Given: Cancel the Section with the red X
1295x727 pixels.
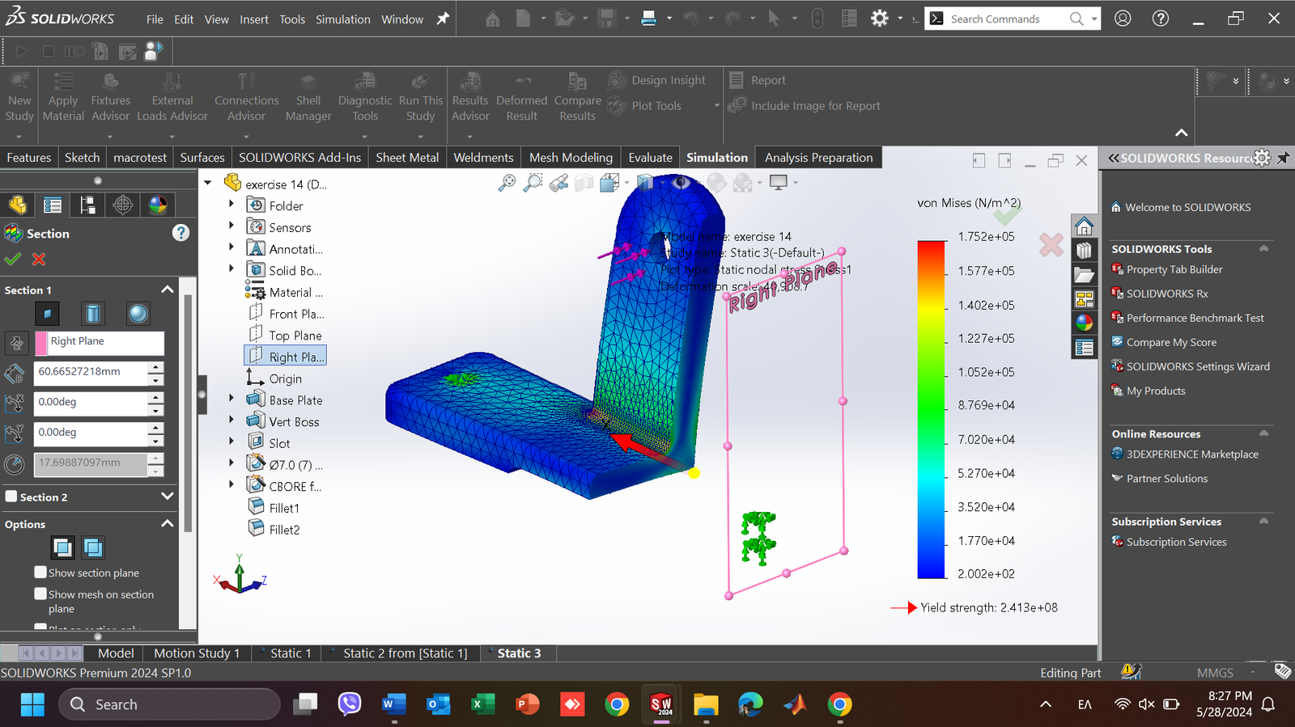Looking at the screenshot, I should click(x=39, y=260).
